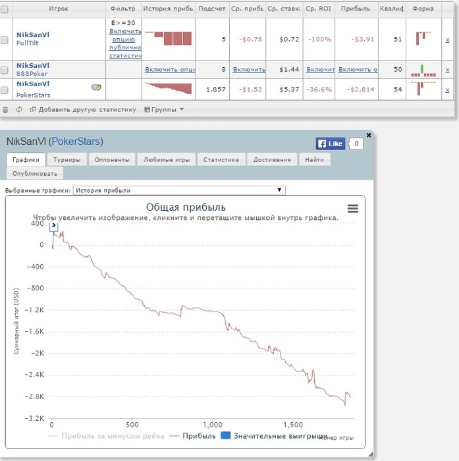Open NikSanVl PokerStars player link in table

[33, 84]
